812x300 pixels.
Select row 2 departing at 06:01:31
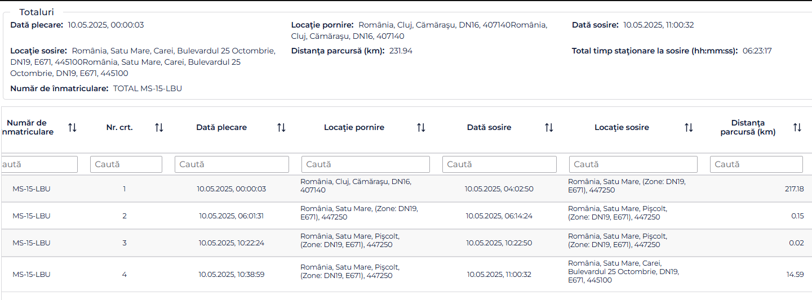(x=406, y=216)
